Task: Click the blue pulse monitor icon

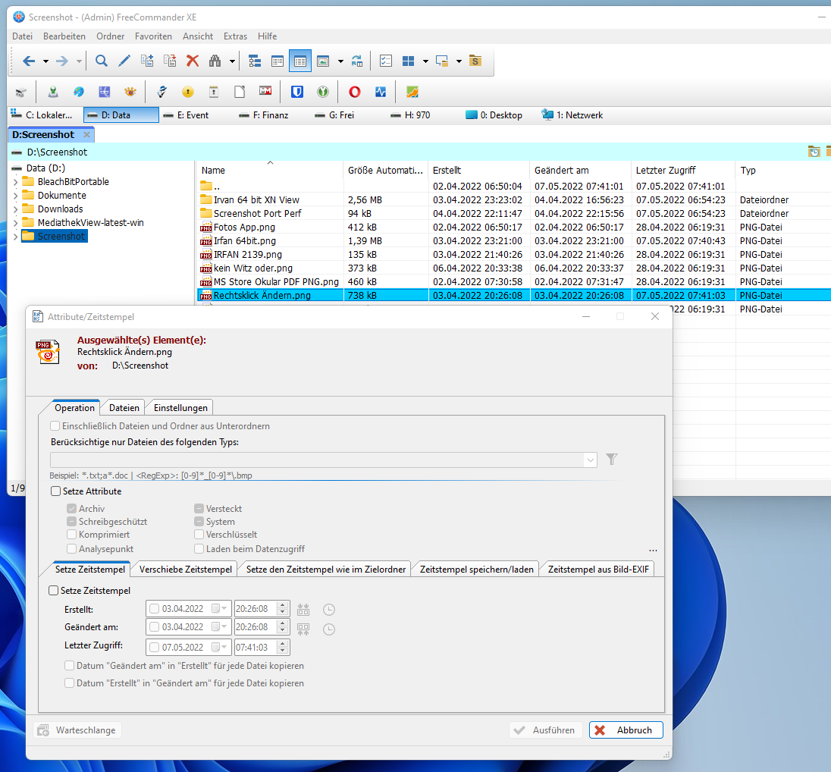Action: (381, 92)
